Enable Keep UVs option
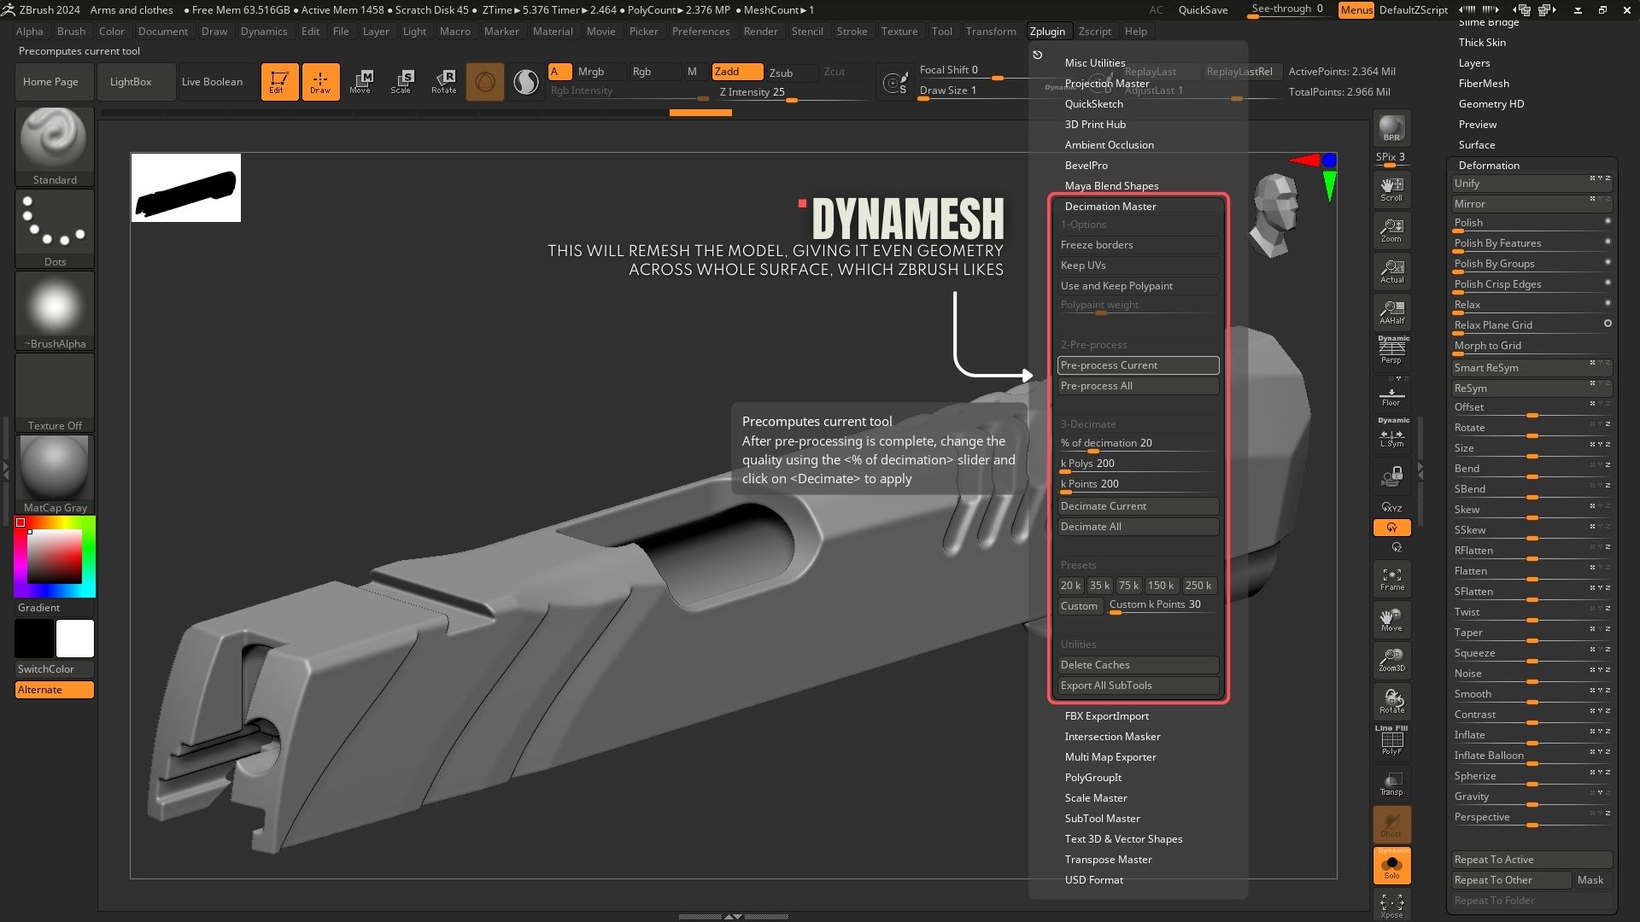 pos(1137,266)
